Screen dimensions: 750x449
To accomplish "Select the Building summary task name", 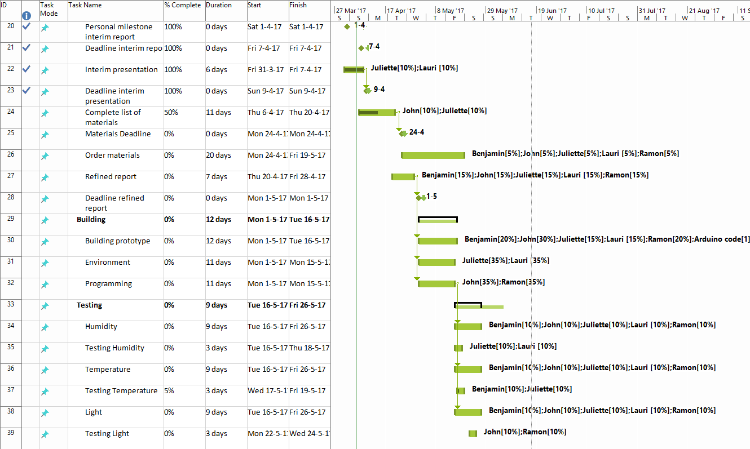I will 91,220.
